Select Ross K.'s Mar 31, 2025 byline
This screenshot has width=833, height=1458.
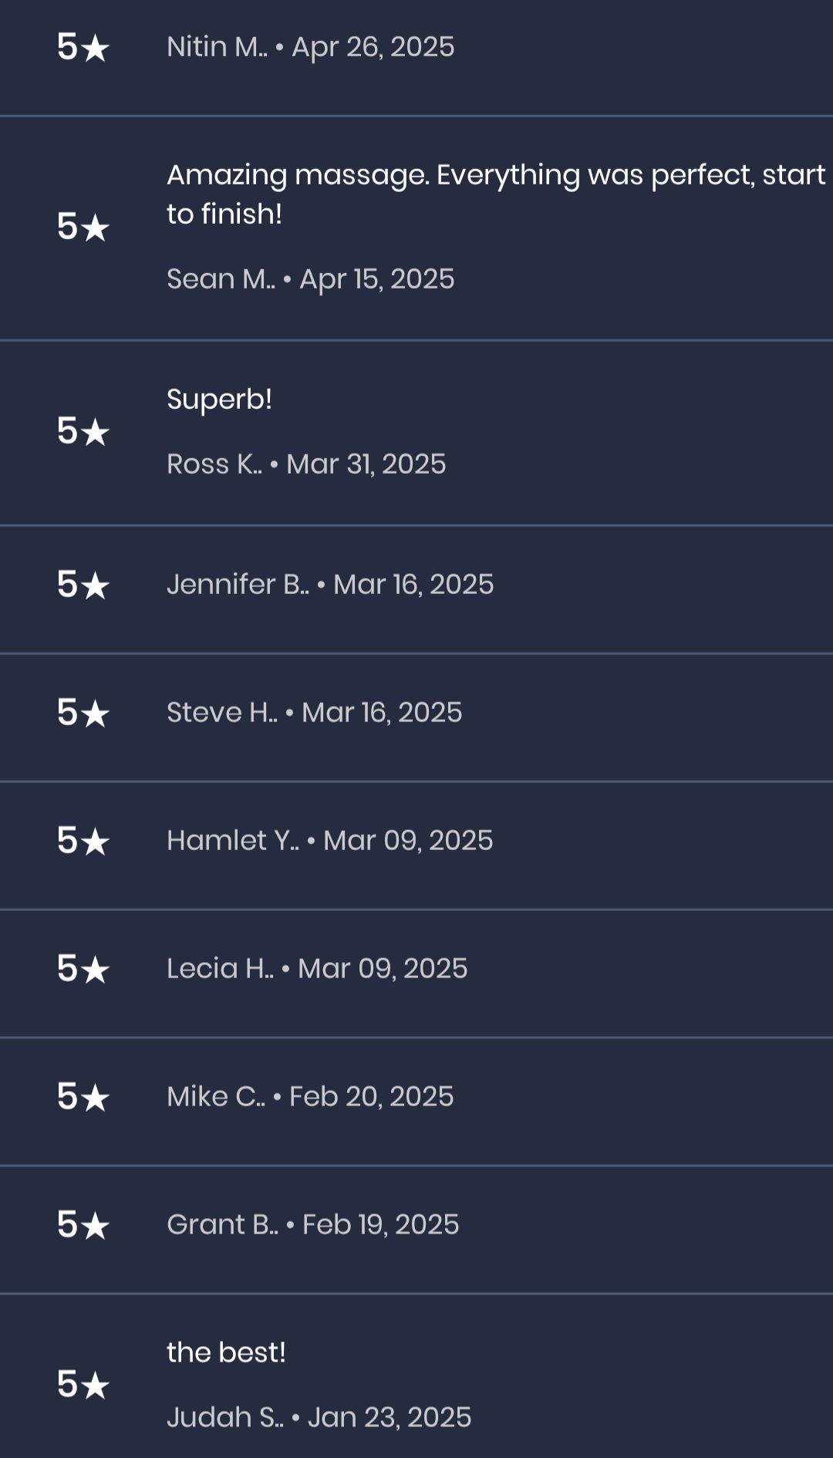[306, 464]
